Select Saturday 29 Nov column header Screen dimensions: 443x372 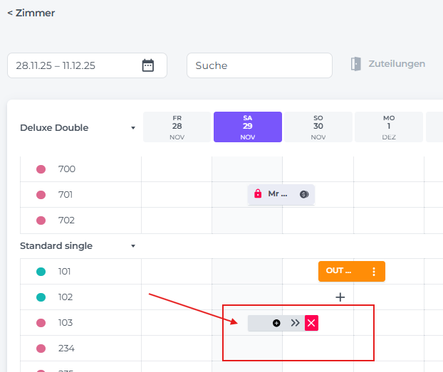coord(247,127)
